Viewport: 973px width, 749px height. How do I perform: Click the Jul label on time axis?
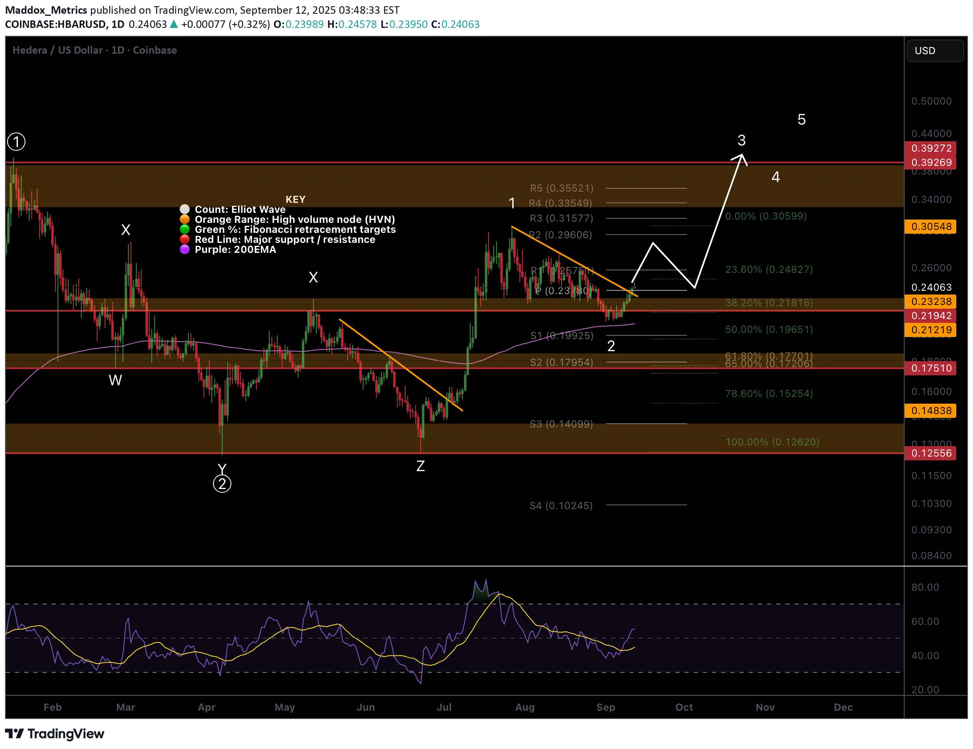click(x=444, y=708)
